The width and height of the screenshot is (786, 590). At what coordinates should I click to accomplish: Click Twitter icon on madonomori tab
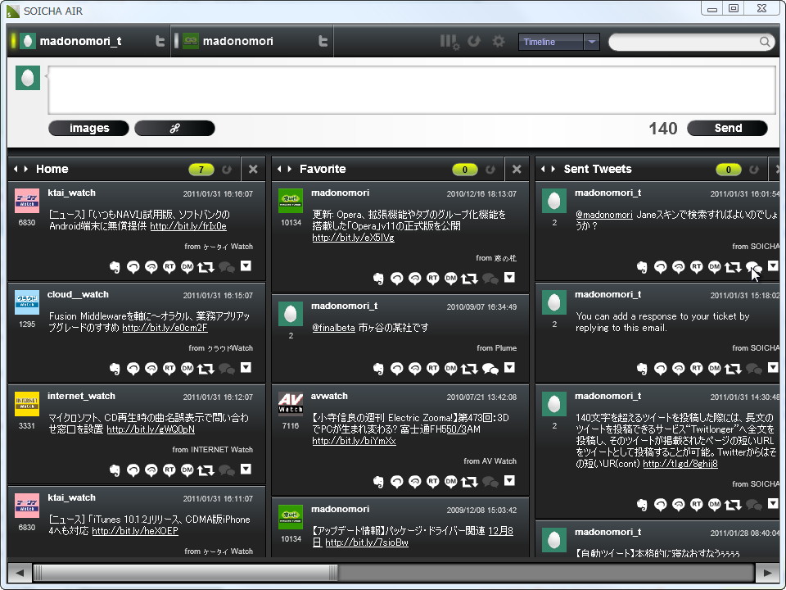323,41
